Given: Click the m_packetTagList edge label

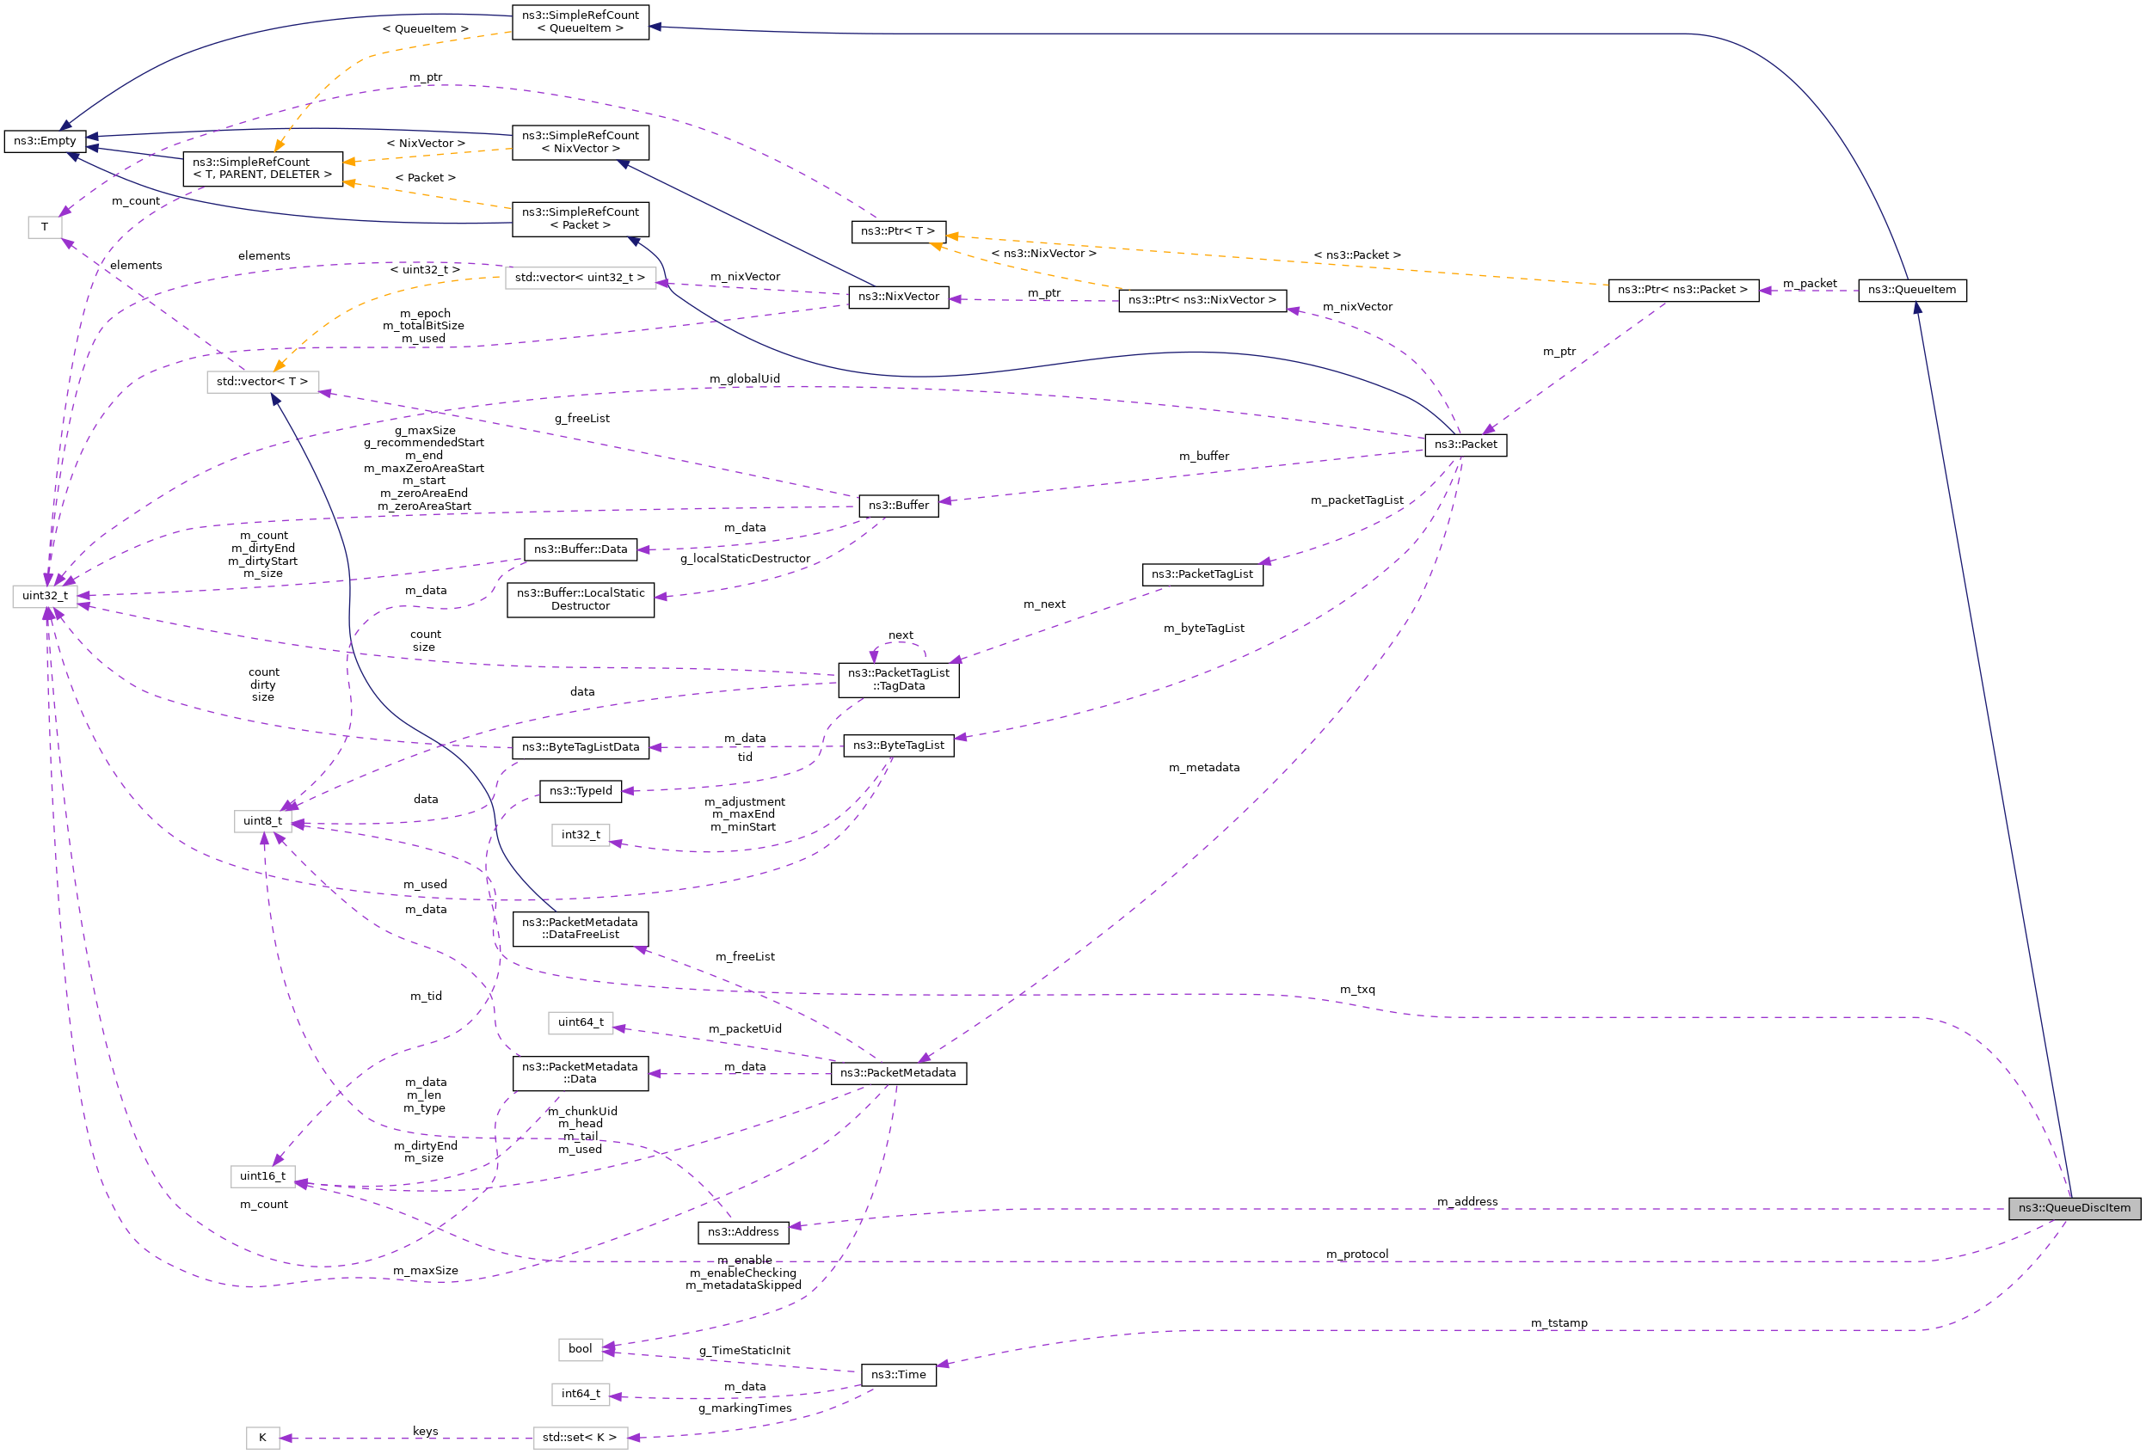Looking at the screenshot, I should click(1357, 500).
